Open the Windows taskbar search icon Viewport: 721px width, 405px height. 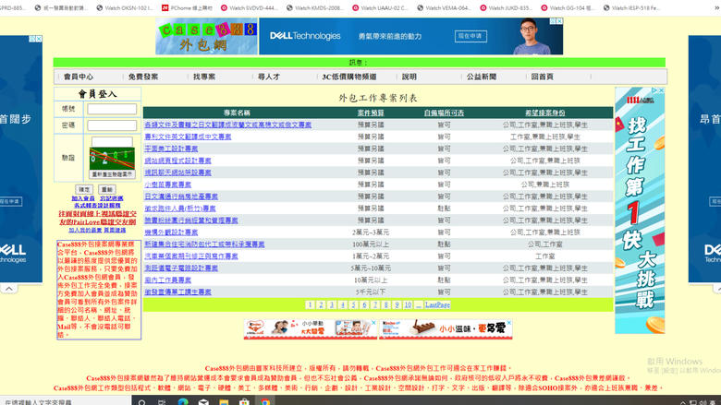(142, 402)
